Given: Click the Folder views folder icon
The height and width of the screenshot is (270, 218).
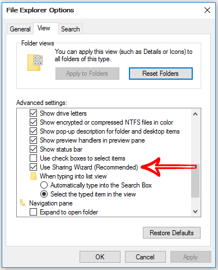Looking at the screenshot, I should [x=35, y=62].
